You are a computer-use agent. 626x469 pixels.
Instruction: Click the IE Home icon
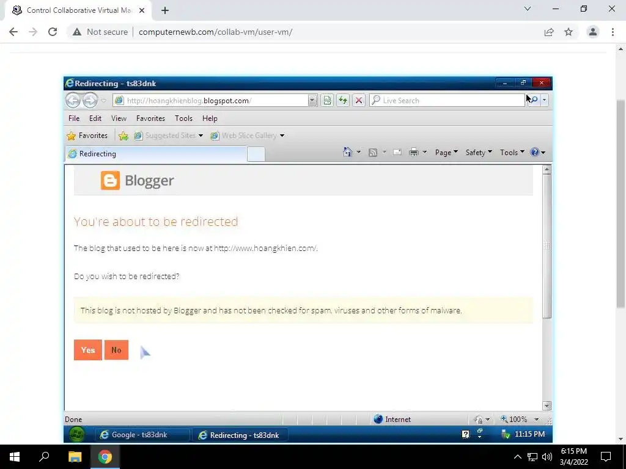coord(348,152)
